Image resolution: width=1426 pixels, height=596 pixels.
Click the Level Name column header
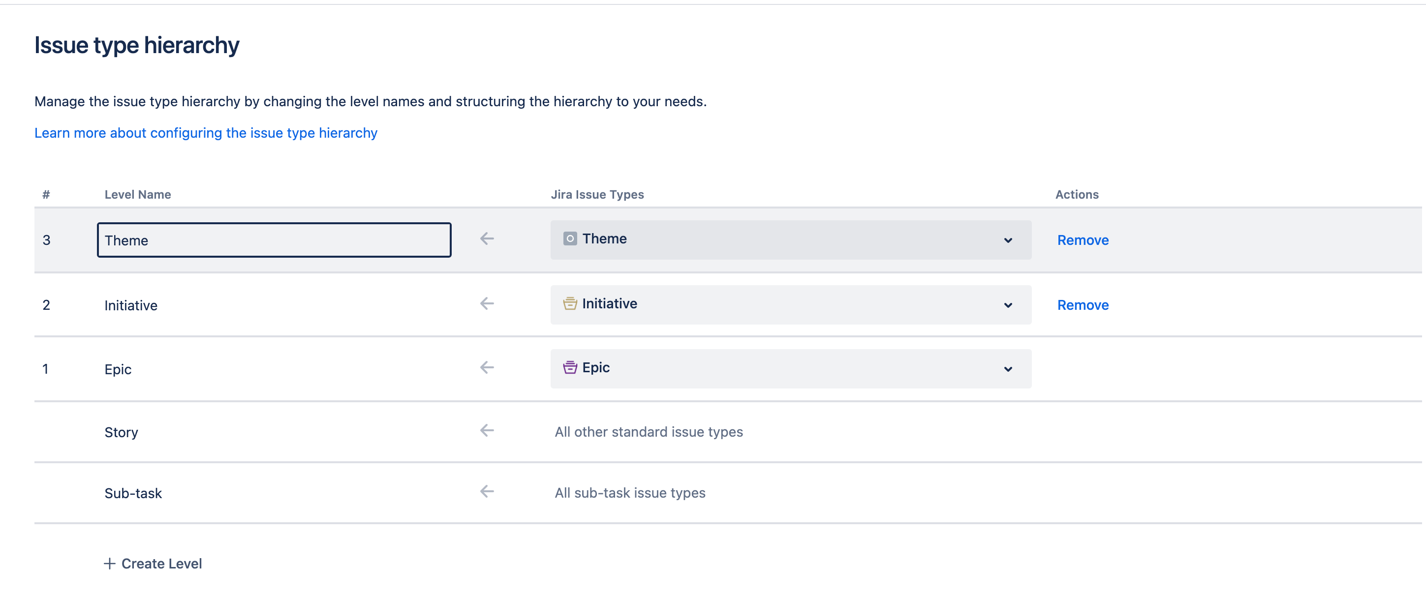click(138, 194)
